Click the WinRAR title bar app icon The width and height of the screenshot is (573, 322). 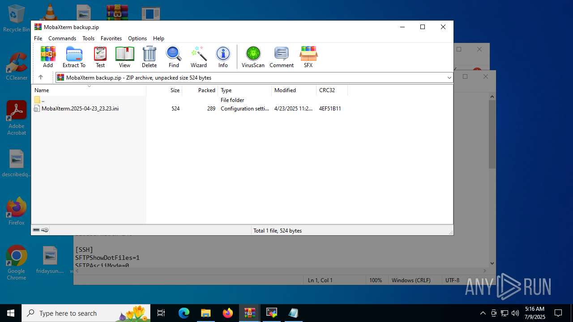click(x=38, y=27)
